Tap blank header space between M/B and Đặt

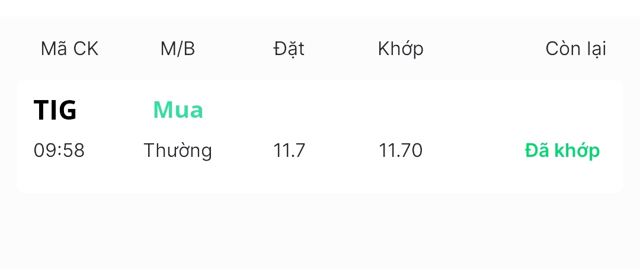pyautogui.click(x=234, y=49)
